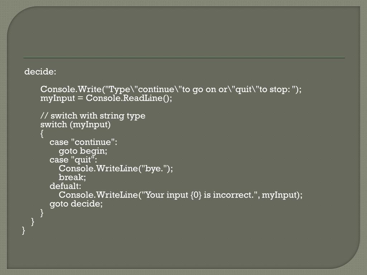
Task: Click the Console.Write prompt statement
Action: pyautogui.click(x=171, y=89)
